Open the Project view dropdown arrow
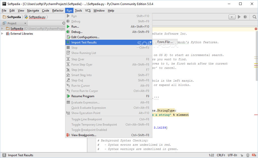The image size is (258, 158). [x=25, y=23]
